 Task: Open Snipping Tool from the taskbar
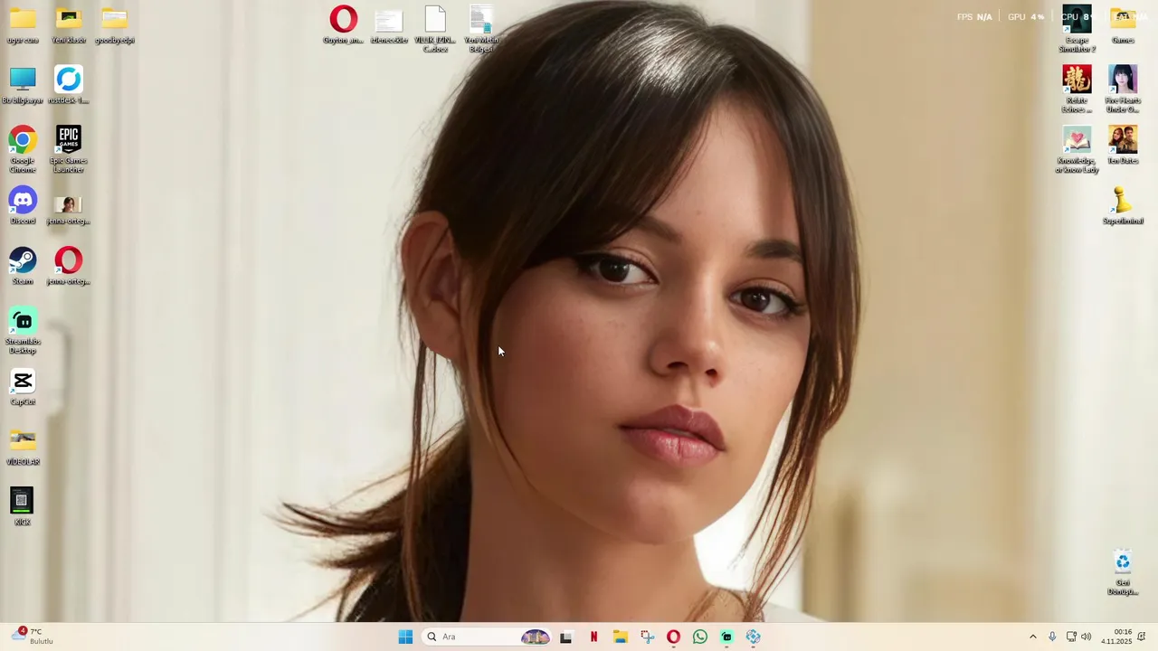tap(647, 637)
